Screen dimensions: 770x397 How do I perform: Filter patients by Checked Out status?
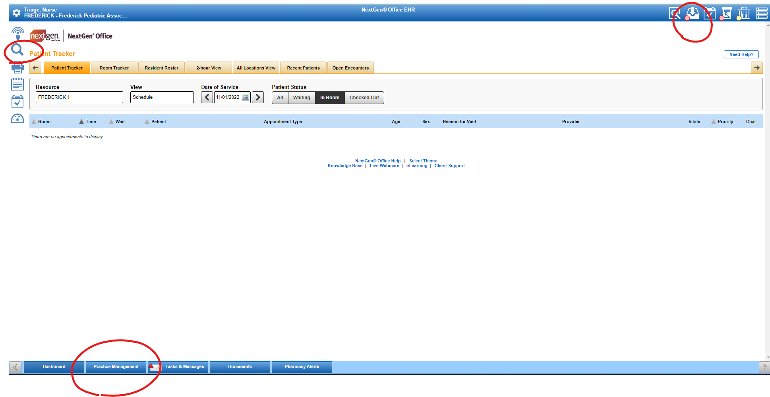point(364,98)
